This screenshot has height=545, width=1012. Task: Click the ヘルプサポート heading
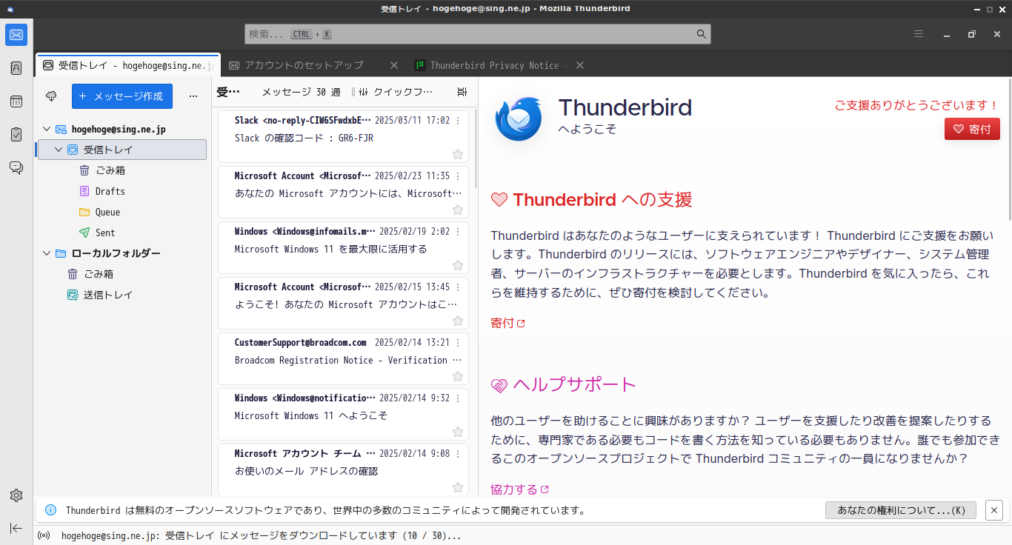[574, 384]
